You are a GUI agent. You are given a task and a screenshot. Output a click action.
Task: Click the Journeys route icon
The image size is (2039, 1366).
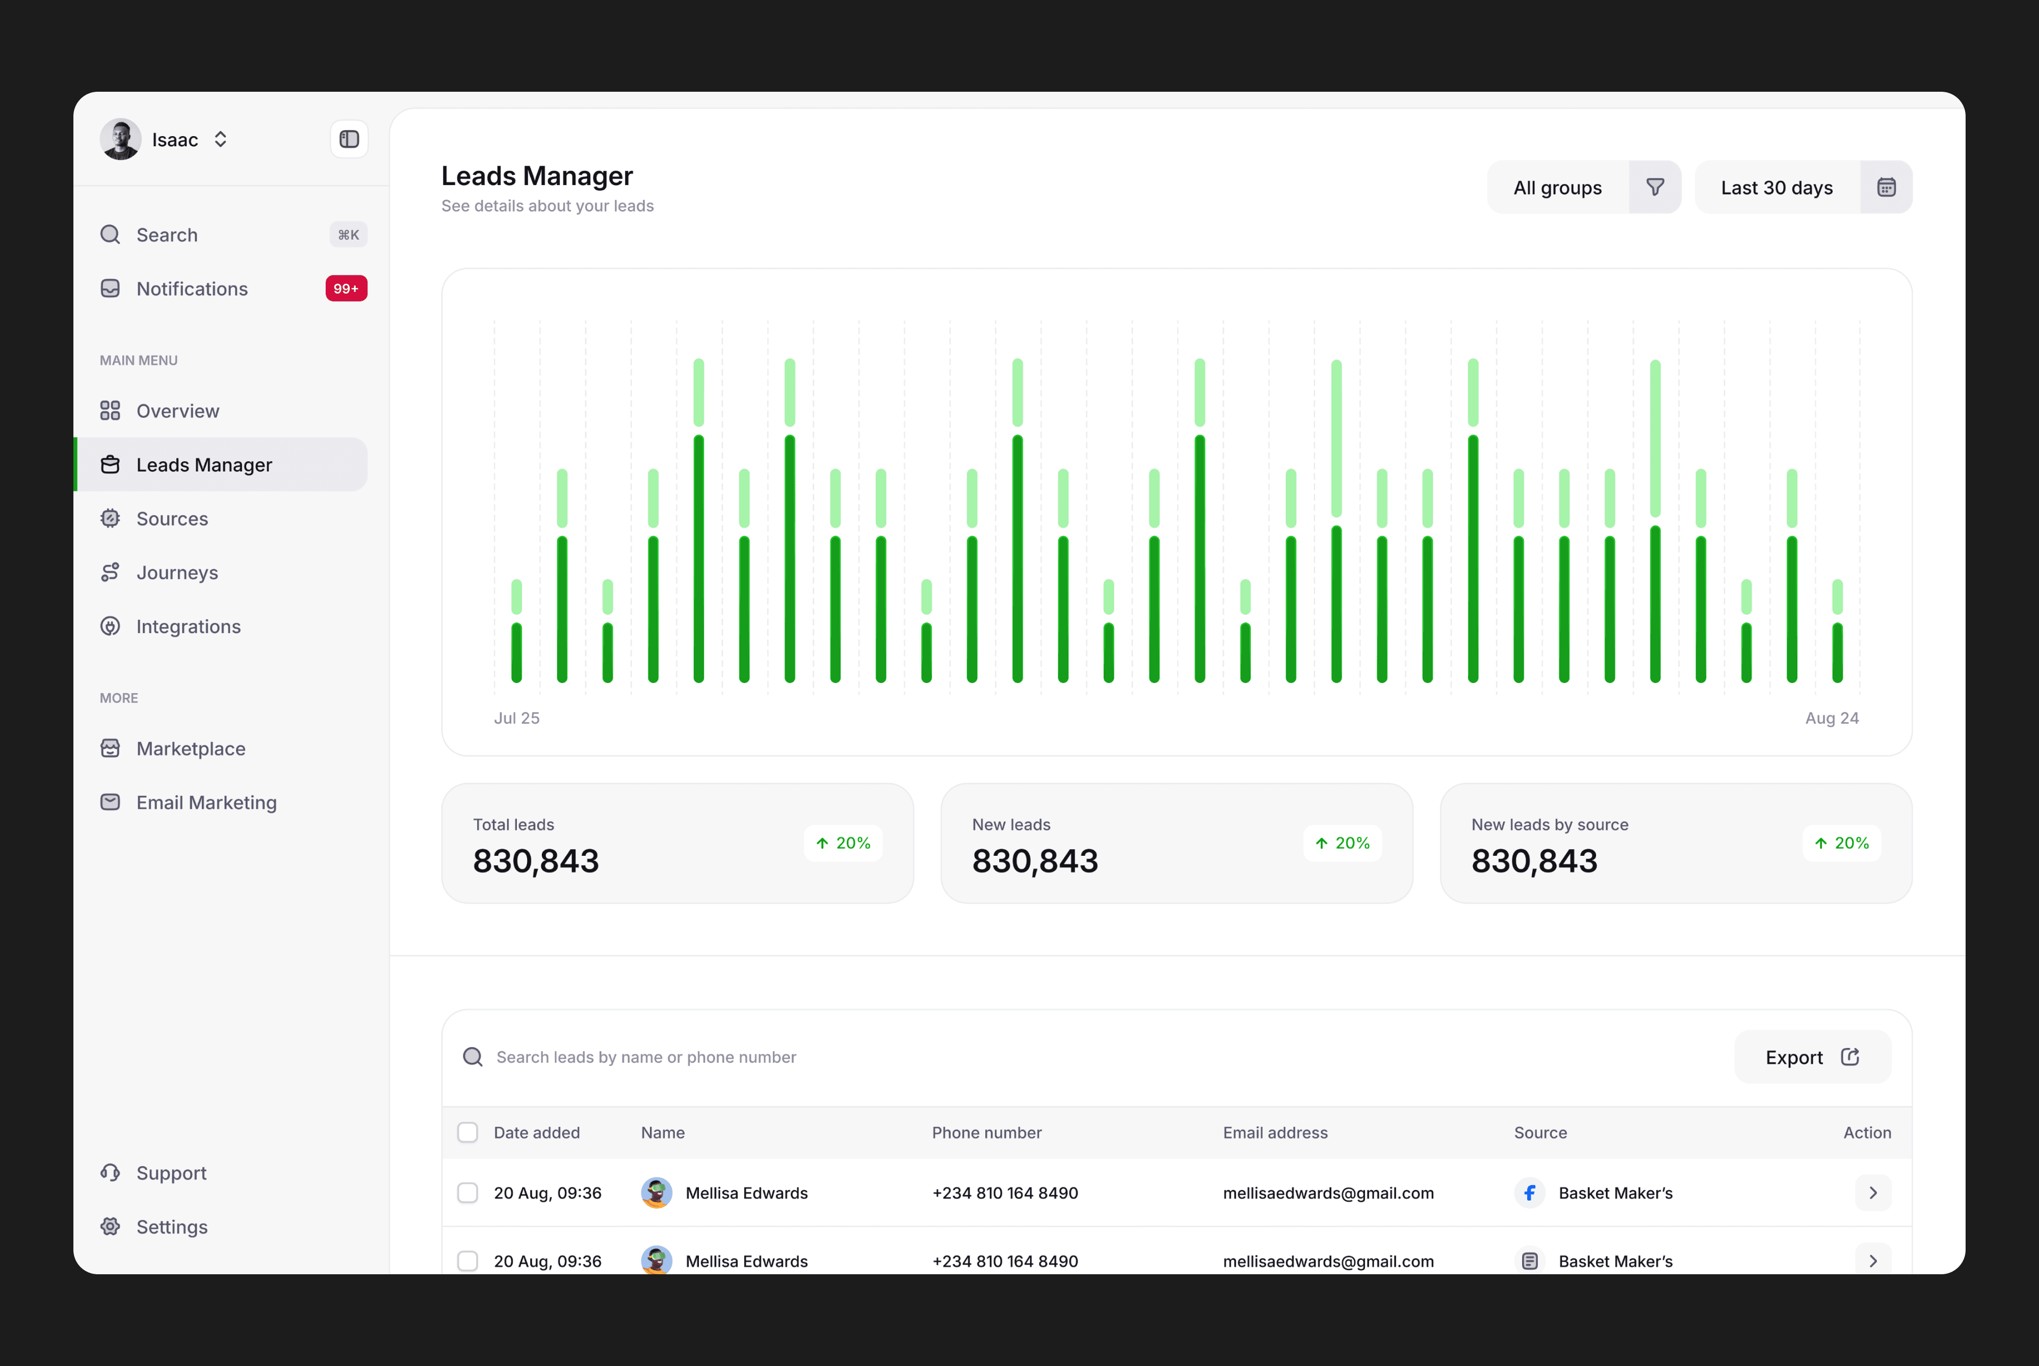(110, 572)
